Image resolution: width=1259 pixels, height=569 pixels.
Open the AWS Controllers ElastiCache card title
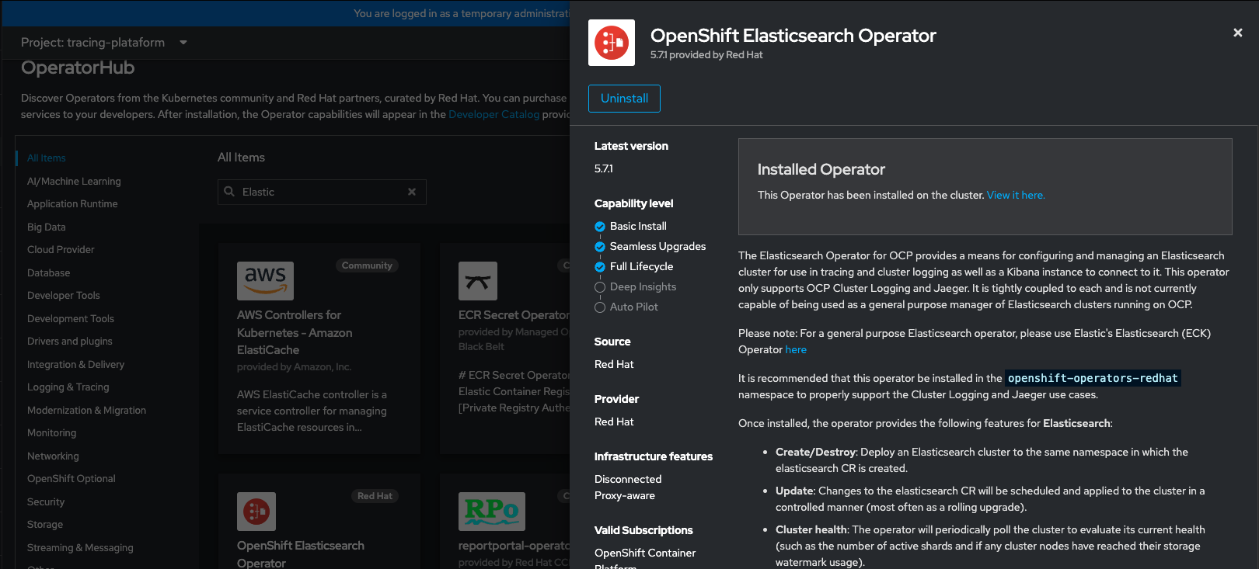(295, 332)
